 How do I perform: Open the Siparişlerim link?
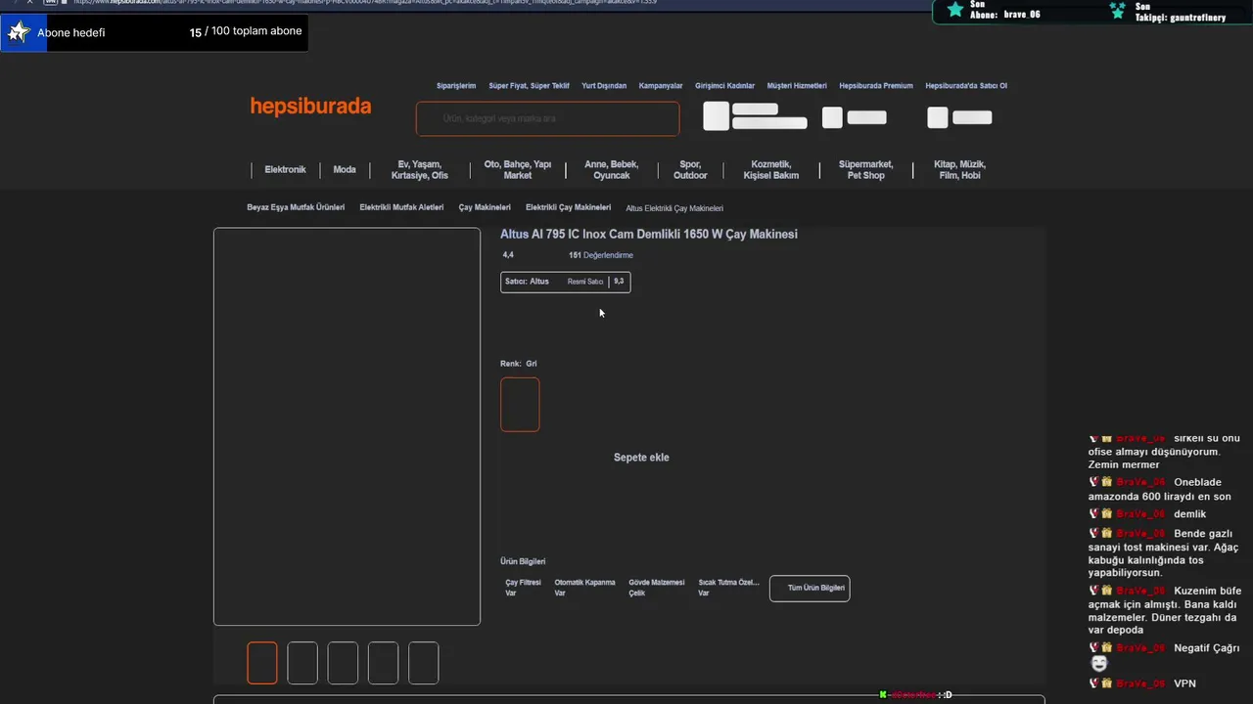pyautogui.click(x=456, y=86)
